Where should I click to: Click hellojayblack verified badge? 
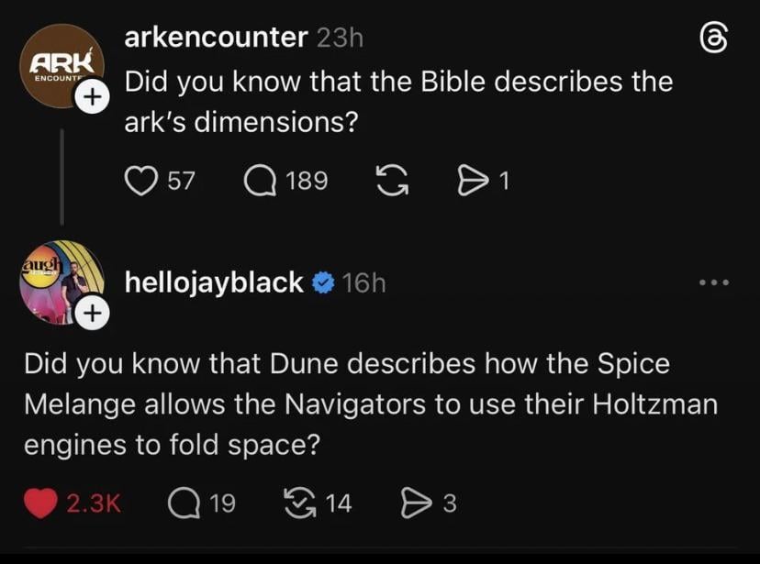(321, 282)
